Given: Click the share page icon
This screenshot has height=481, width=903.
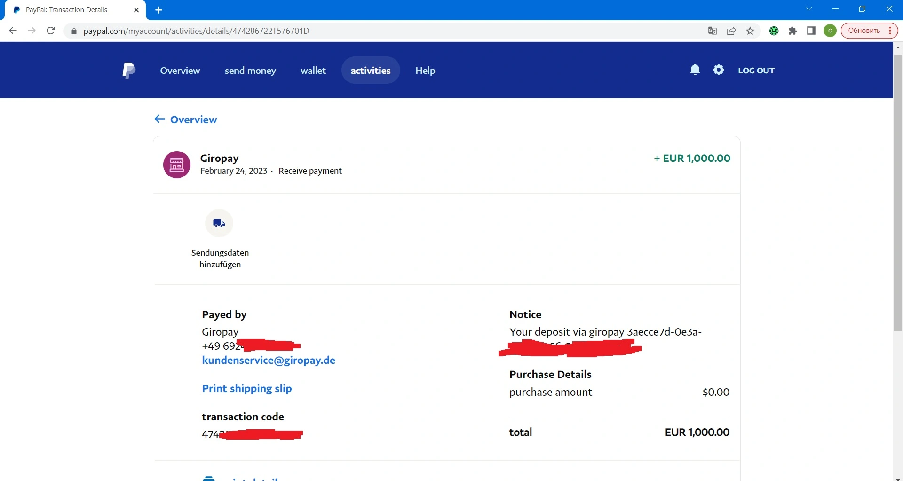Looking at the screenshot, I should (731, 31).
